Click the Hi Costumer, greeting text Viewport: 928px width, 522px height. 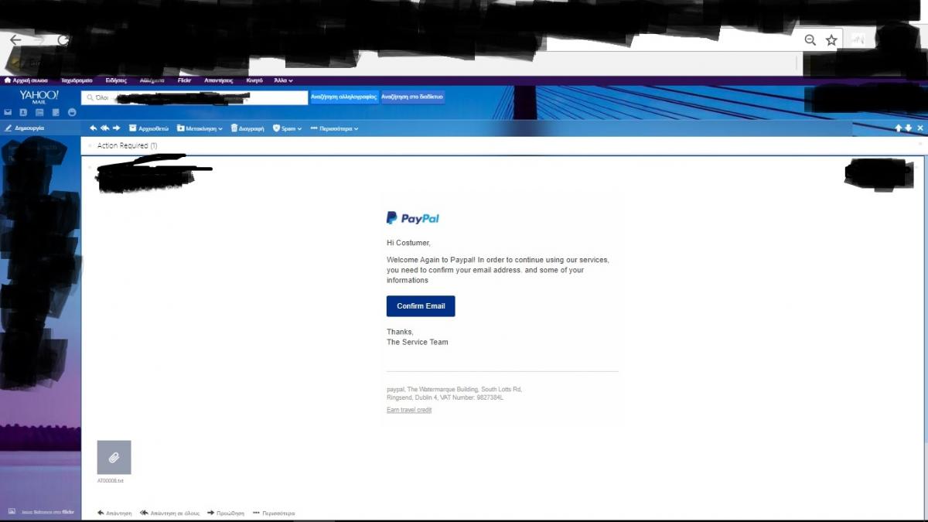click(408, 243)
